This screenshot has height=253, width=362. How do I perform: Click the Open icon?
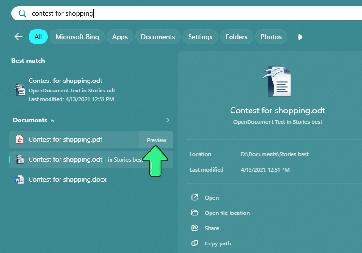pos(195,197)
